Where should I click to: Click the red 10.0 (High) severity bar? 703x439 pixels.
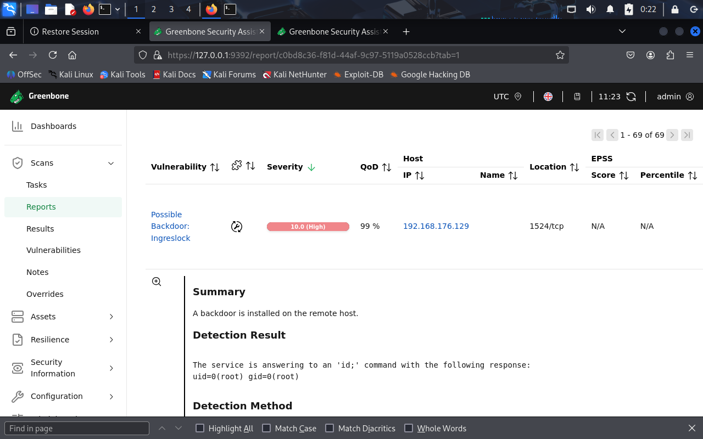308,226
